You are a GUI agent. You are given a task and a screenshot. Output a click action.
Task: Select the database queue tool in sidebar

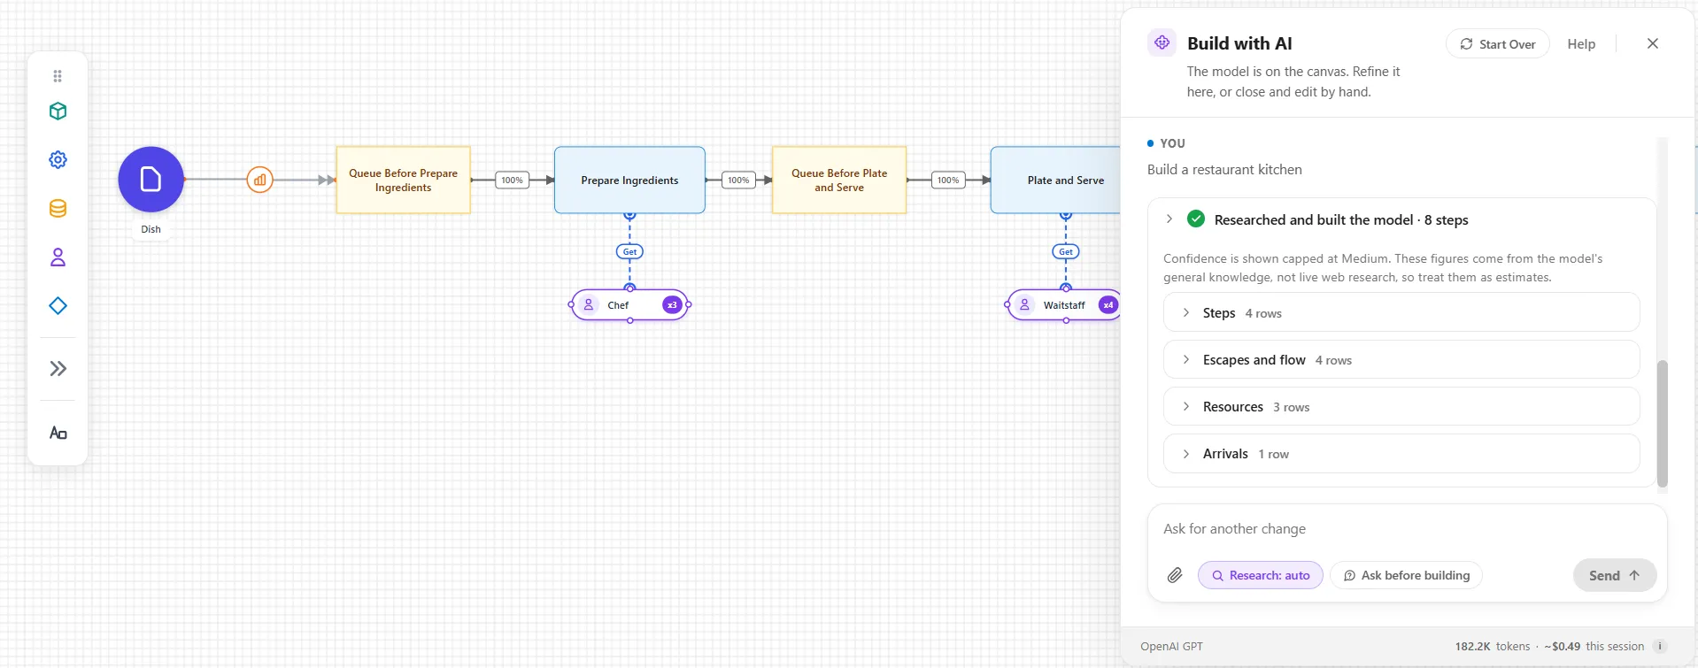point(58,209)
